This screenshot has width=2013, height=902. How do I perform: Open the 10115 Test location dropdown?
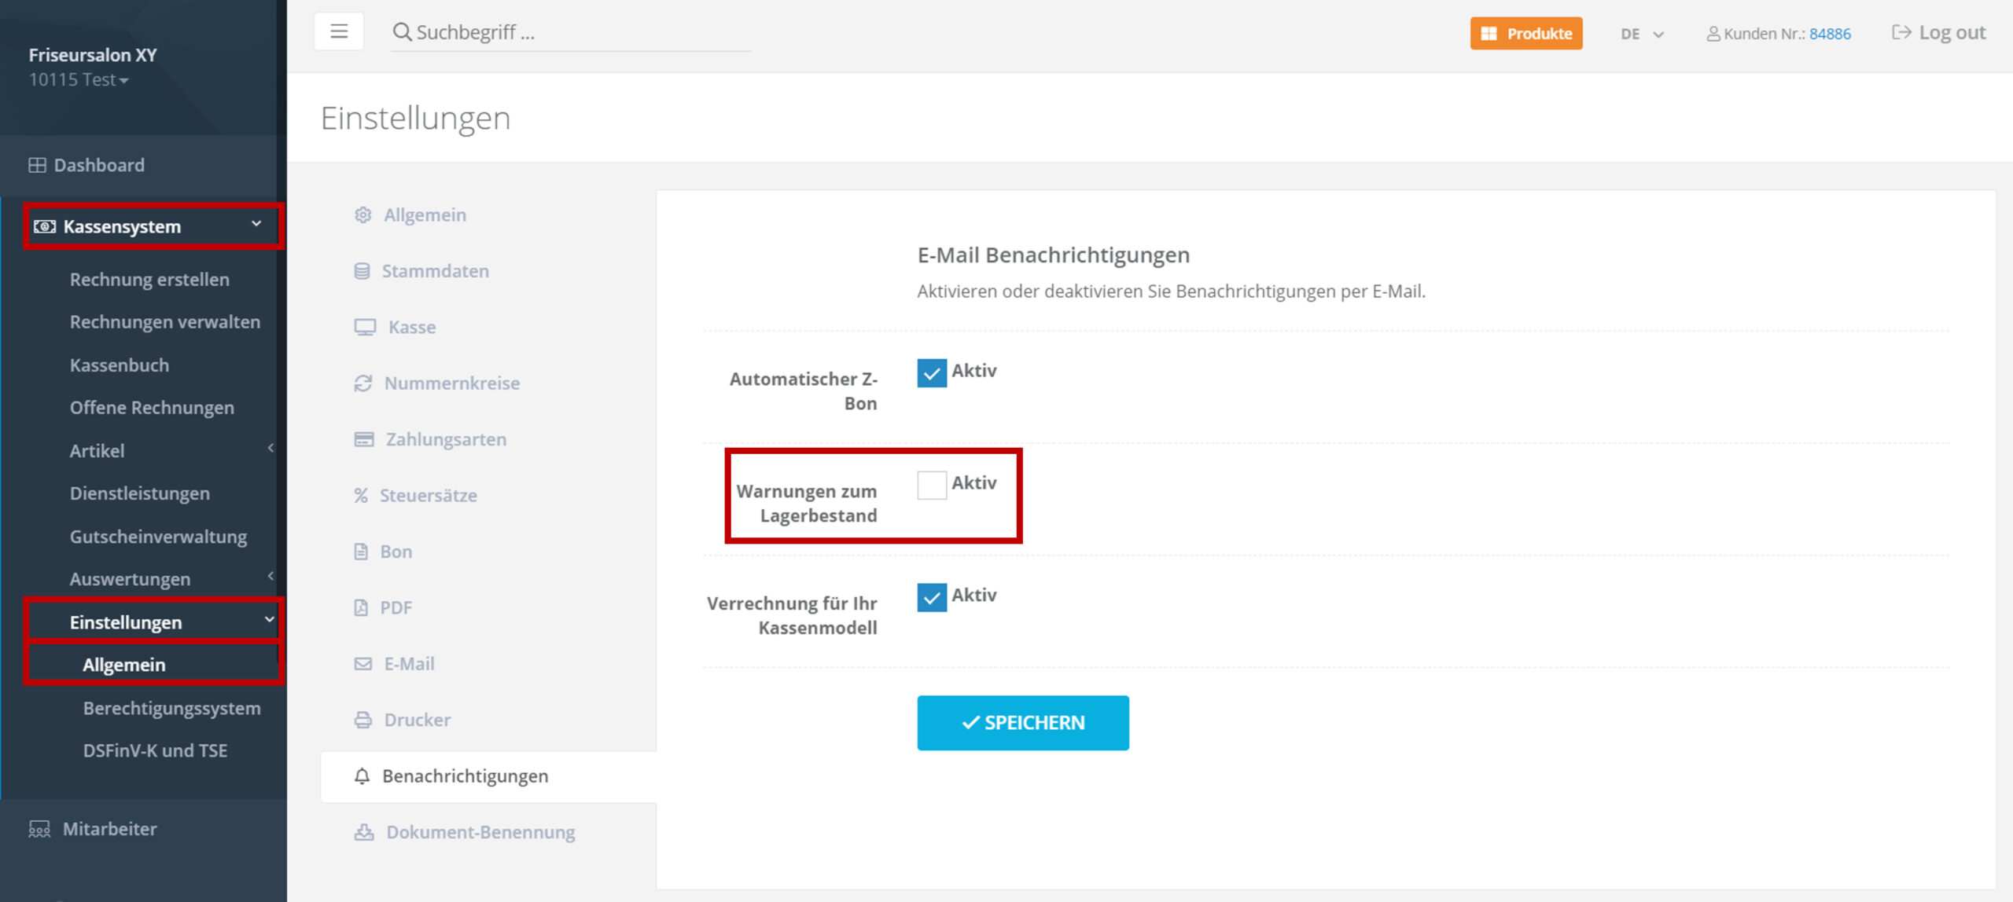[x=79, y=79]
